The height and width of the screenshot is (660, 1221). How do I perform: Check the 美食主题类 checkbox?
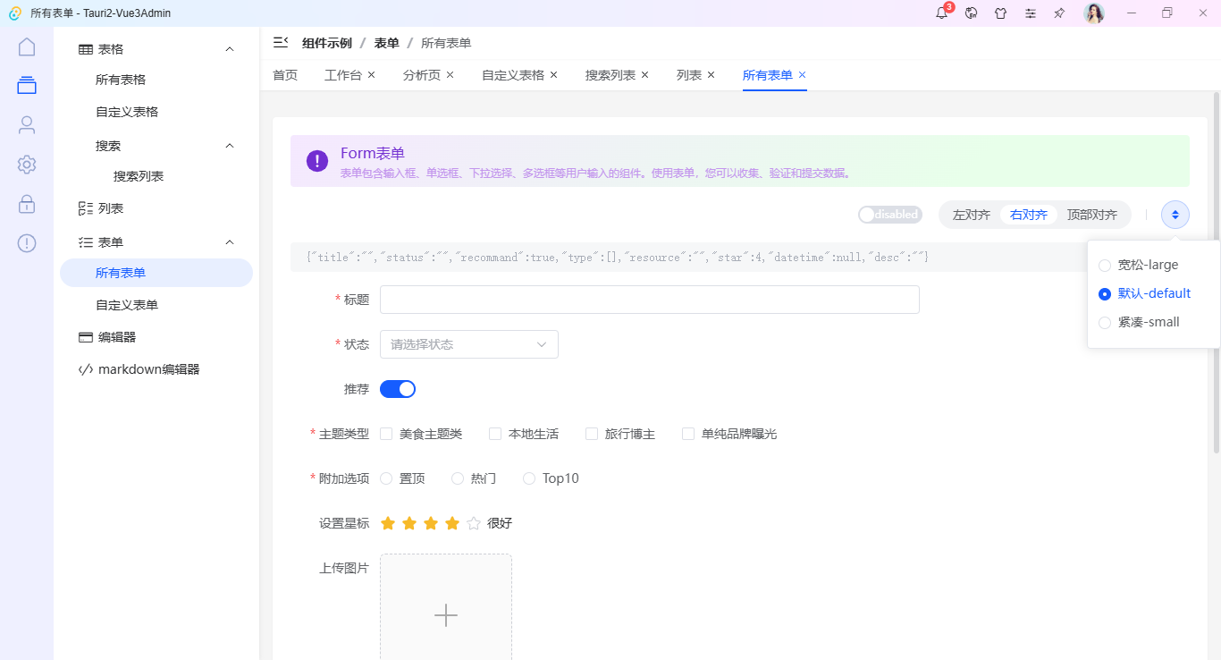click(385, 433)
